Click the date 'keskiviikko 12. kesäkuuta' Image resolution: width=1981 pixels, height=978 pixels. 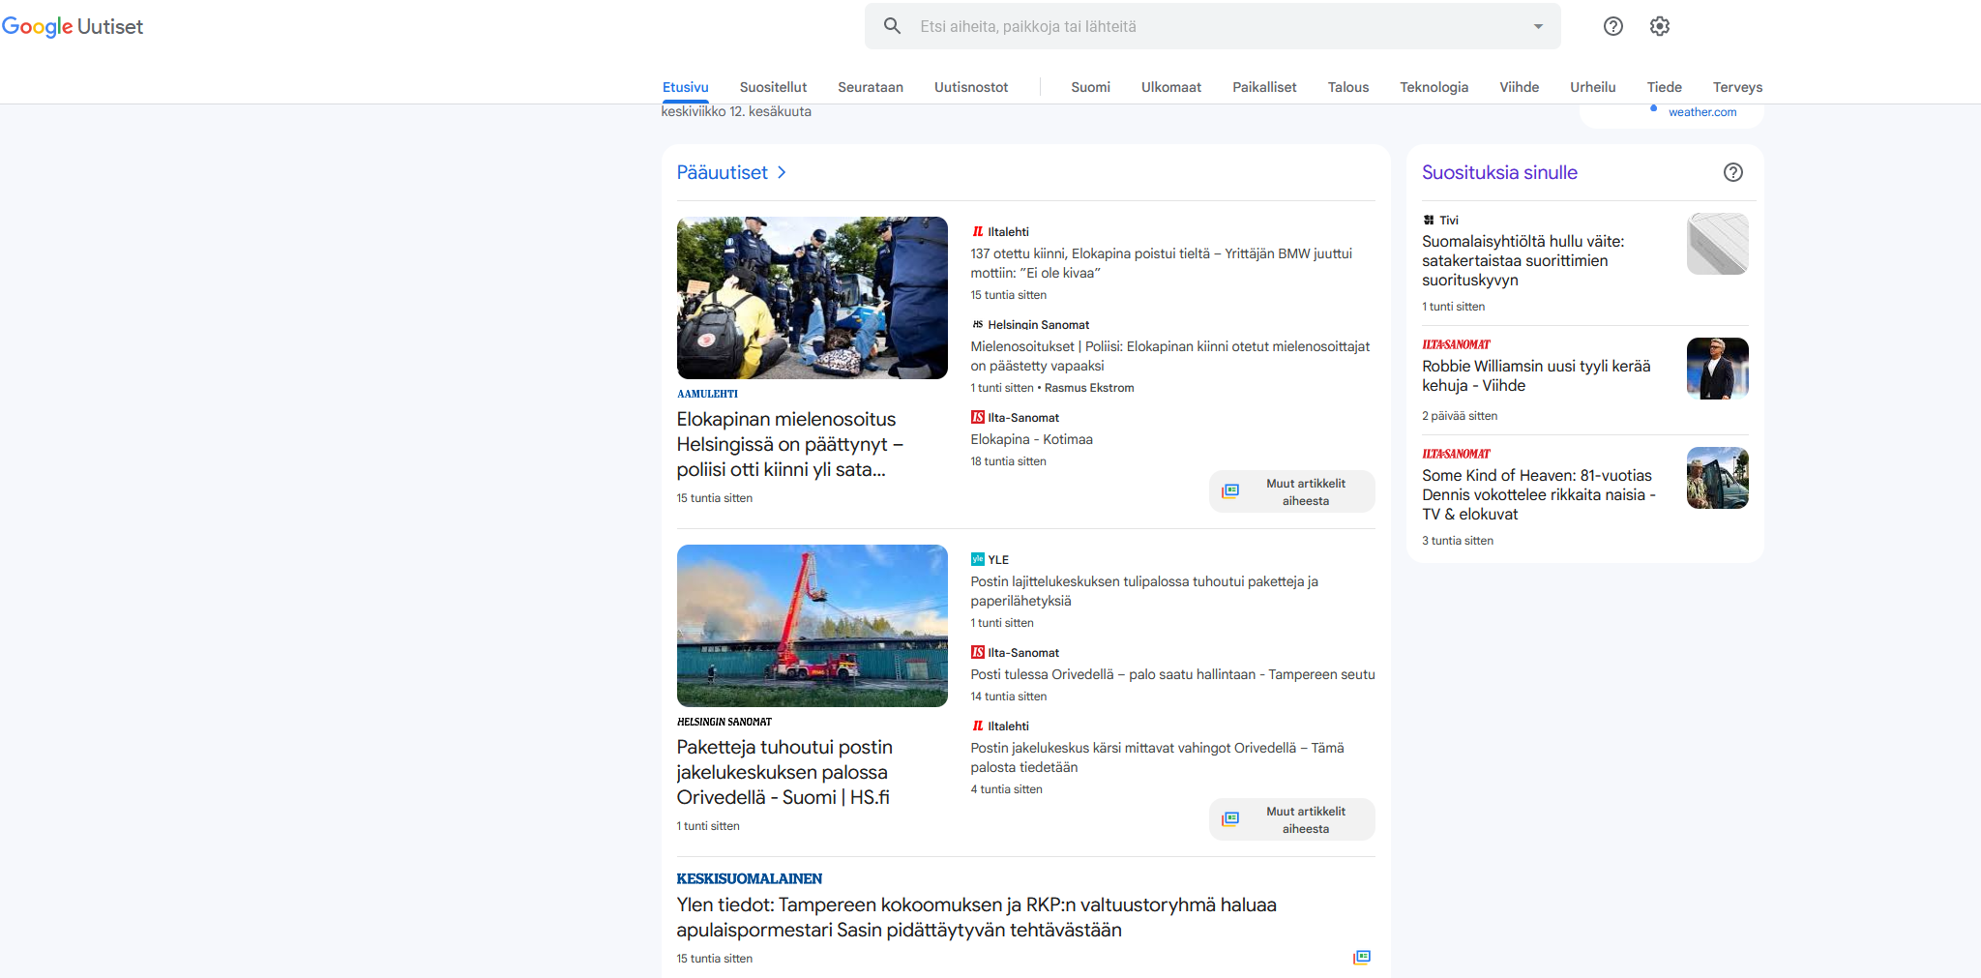736,111
